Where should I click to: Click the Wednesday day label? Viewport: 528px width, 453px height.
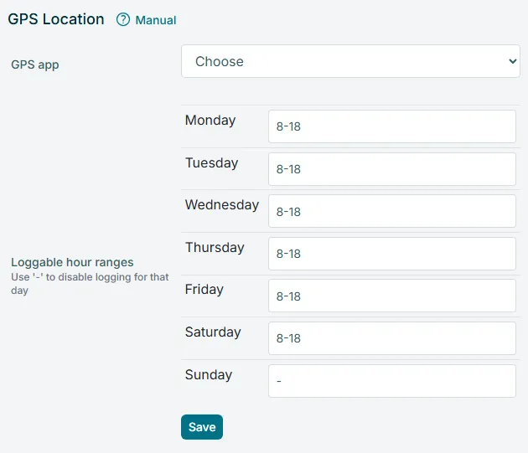(x=222, y=204)
